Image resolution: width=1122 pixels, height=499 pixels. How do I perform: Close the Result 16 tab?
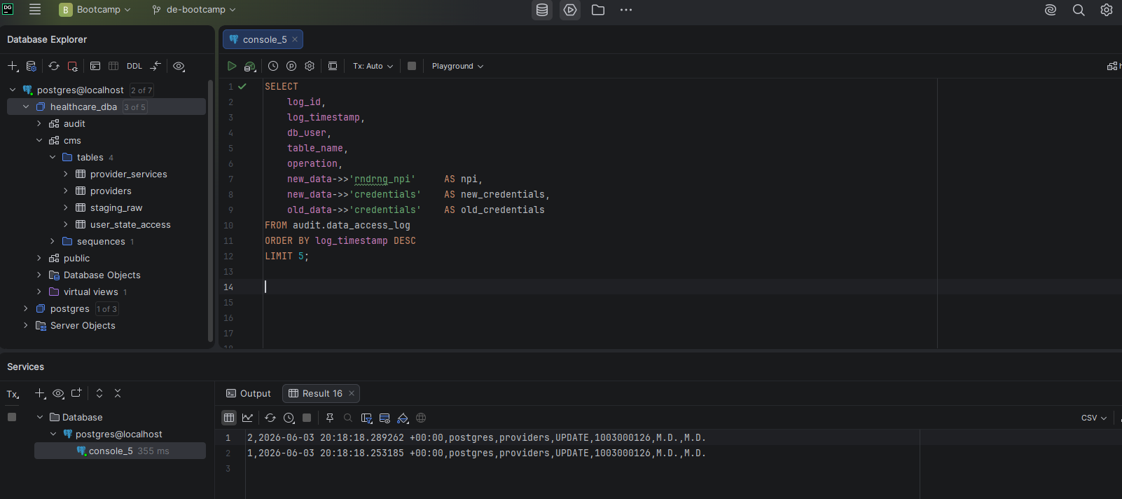pyautogui.click(x=352, y=393)
